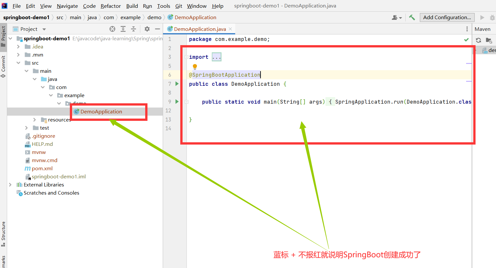Viewport: 496px width, 268px height.
Task: Open the Maven tool window tab
Action: [482, 29]
